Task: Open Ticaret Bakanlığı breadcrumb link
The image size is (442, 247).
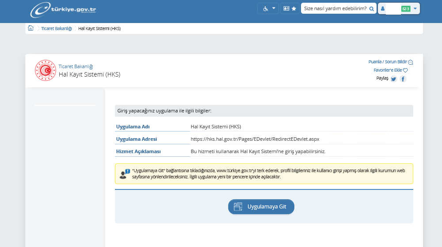Action: point(57,28)
